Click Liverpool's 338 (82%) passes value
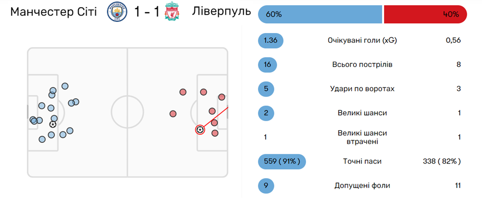 [x=442, y=161]
